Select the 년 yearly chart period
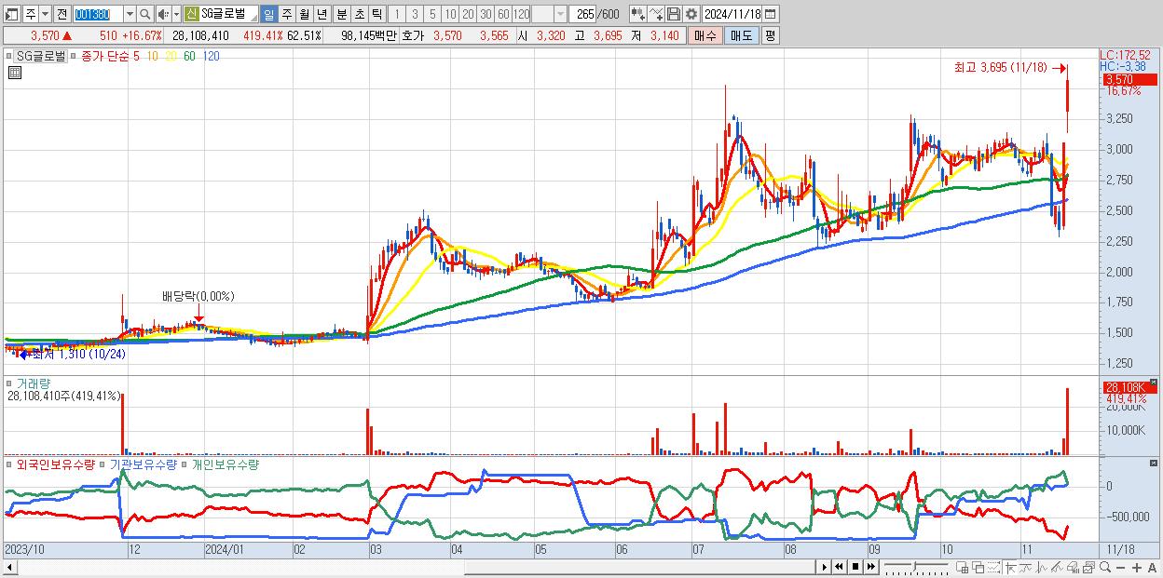Viewport: 1163px width, 578px height. (x=322, y=14)
